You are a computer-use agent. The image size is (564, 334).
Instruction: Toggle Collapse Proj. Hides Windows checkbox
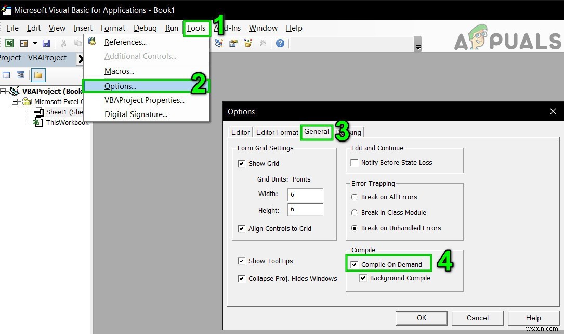coord(241,278)
